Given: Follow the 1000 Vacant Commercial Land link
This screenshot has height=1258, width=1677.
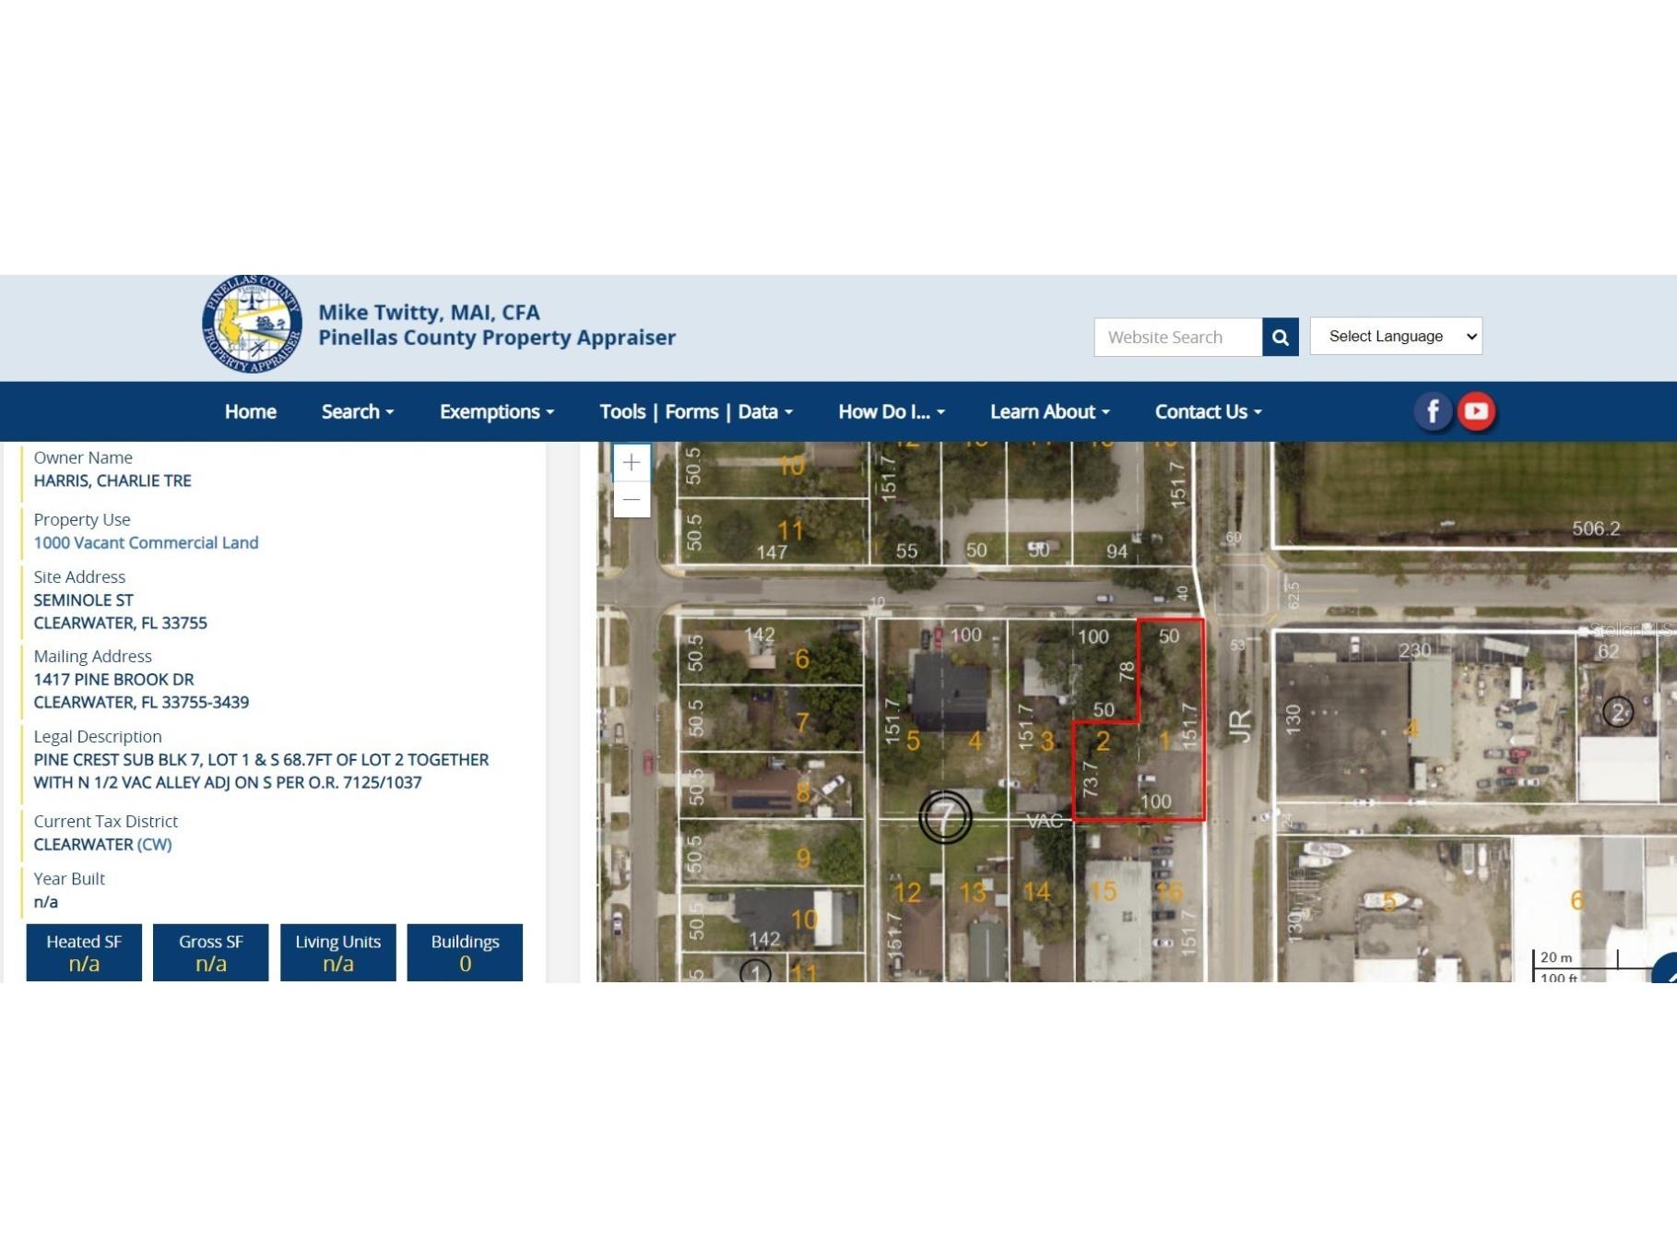Looking at the screenshot, I should click(148, 542).
